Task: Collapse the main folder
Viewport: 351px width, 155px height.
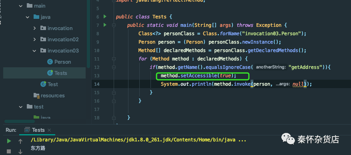Action: [21, 6]
